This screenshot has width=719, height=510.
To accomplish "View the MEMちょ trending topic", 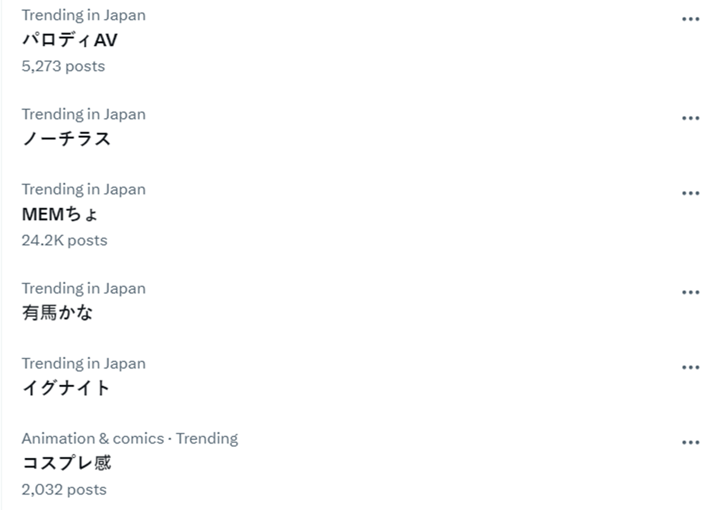I will pyautogui.click(x=60, y=215).
